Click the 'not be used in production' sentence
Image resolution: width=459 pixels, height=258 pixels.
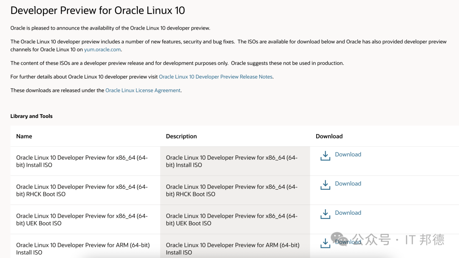coord(287,63)
